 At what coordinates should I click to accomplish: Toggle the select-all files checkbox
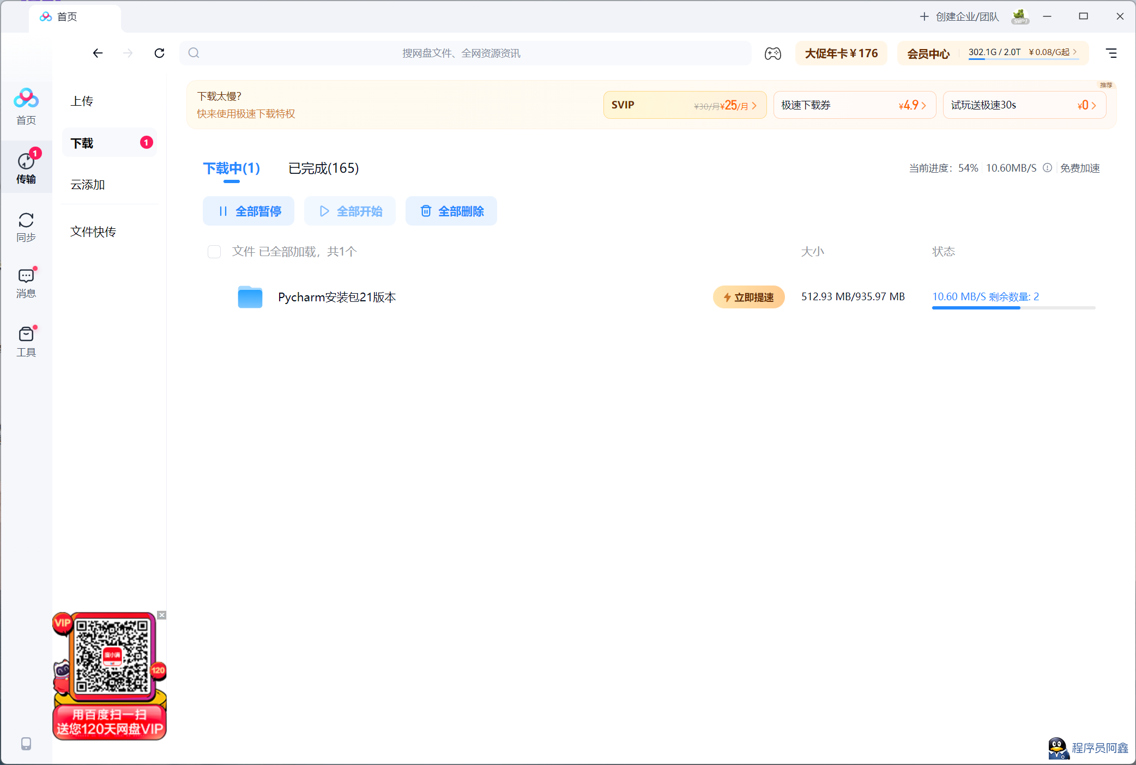click(x=214, y=252)
